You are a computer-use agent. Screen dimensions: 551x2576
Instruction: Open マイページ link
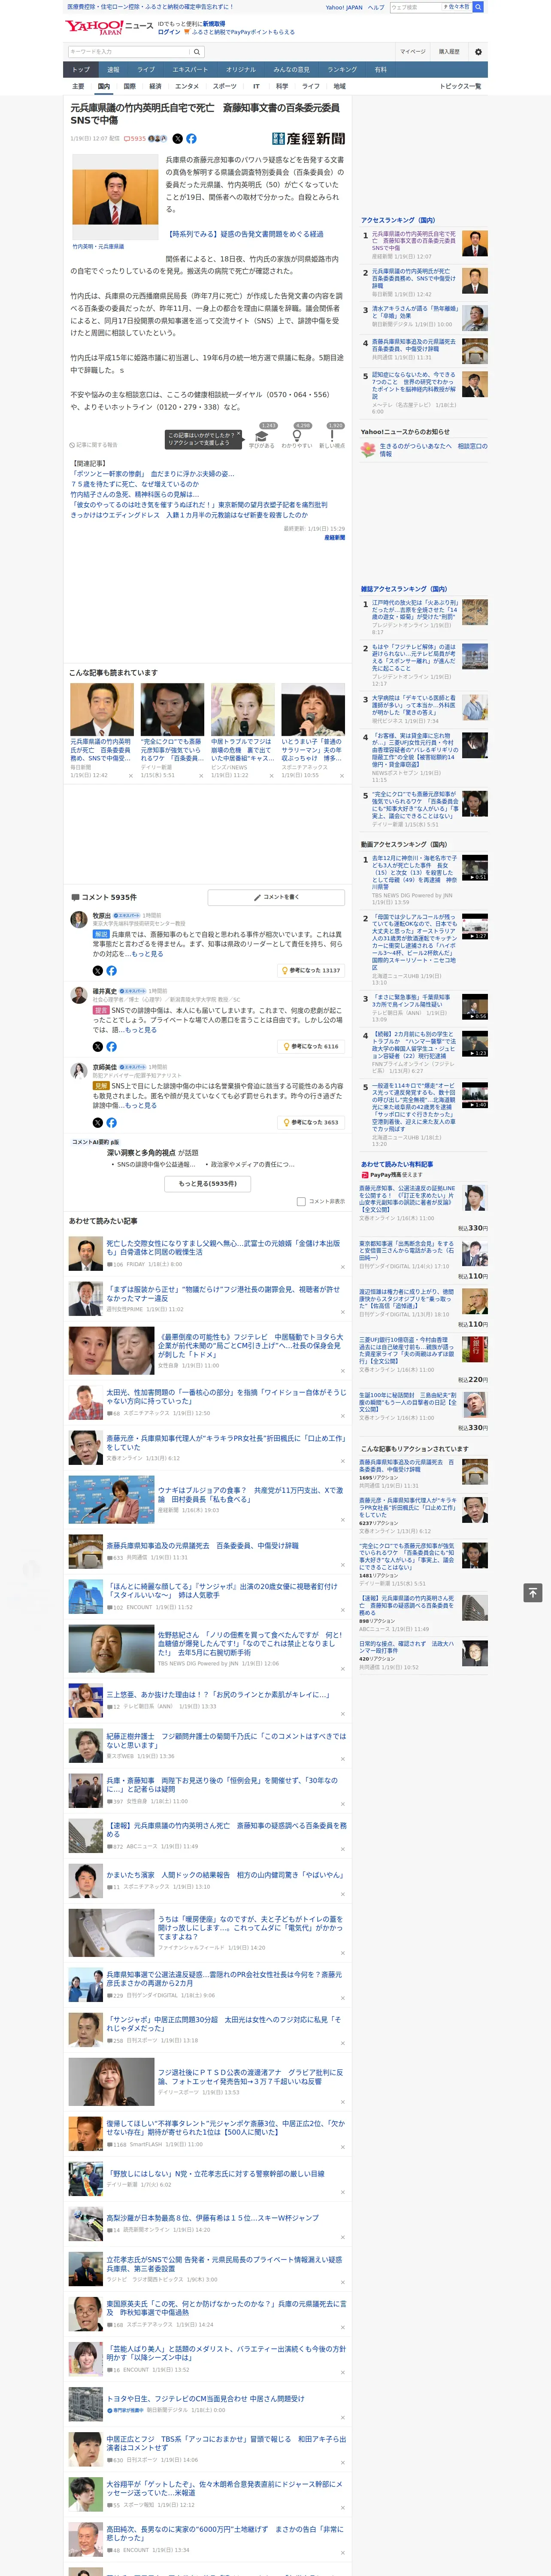point(413,52)
